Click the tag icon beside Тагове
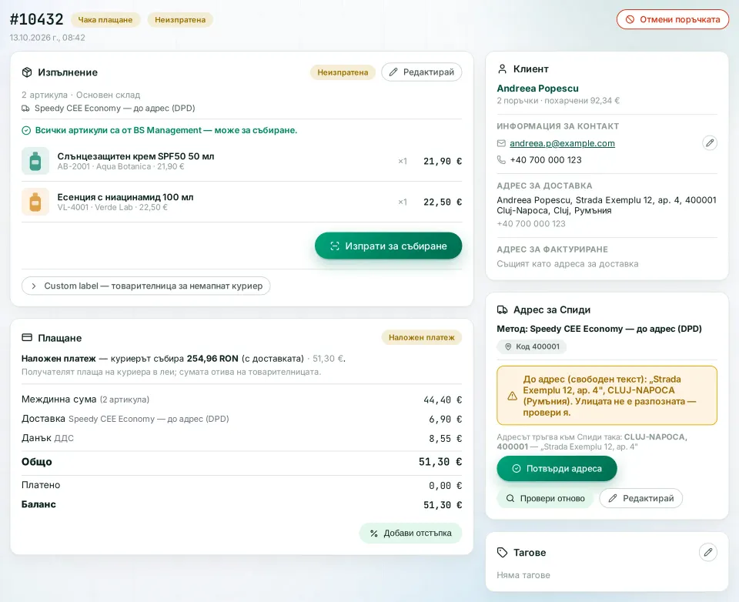Screen dimensions: 739x602 [503, 553]
